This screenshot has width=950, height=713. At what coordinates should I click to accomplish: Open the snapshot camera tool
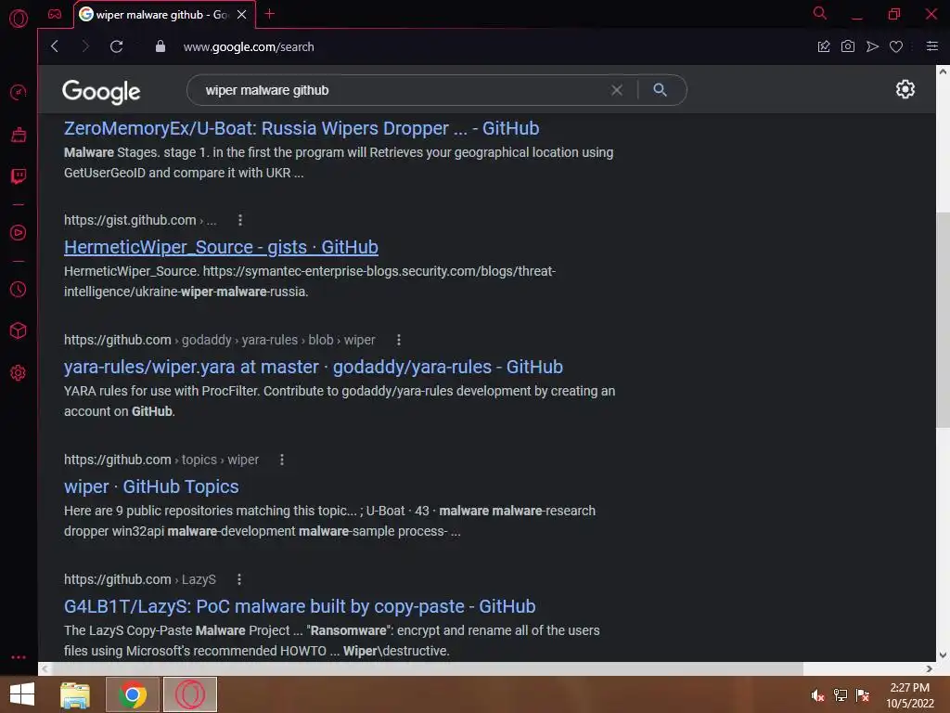[x=848, y=46]
